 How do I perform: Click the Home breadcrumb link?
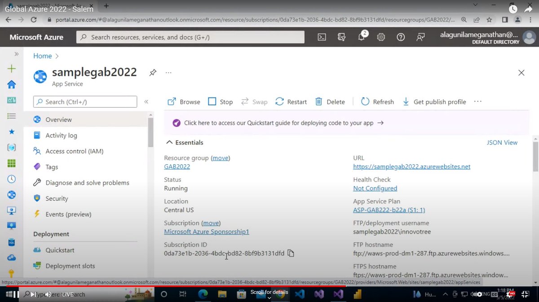tap(42, 56)
